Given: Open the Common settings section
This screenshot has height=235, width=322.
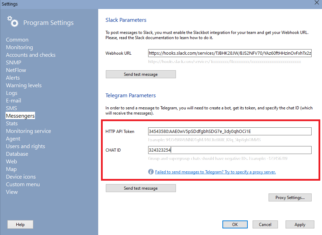Looking at the screenshot, I should [x=17, y=40].
